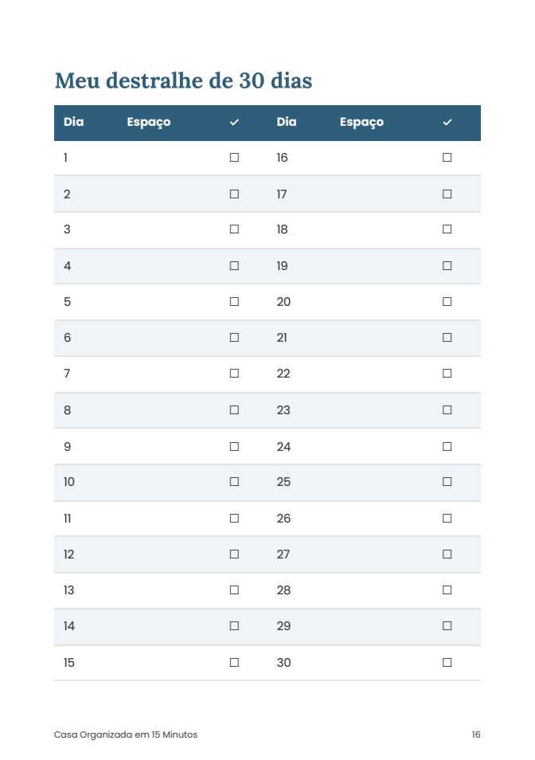
Task: Check the day 28 box
Action: pos(447,590)
